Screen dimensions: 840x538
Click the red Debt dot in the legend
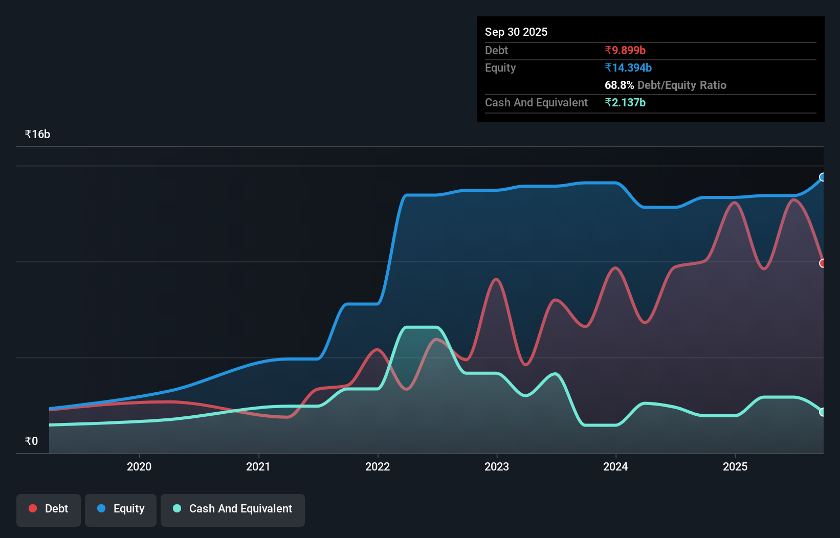click(32, 508)
